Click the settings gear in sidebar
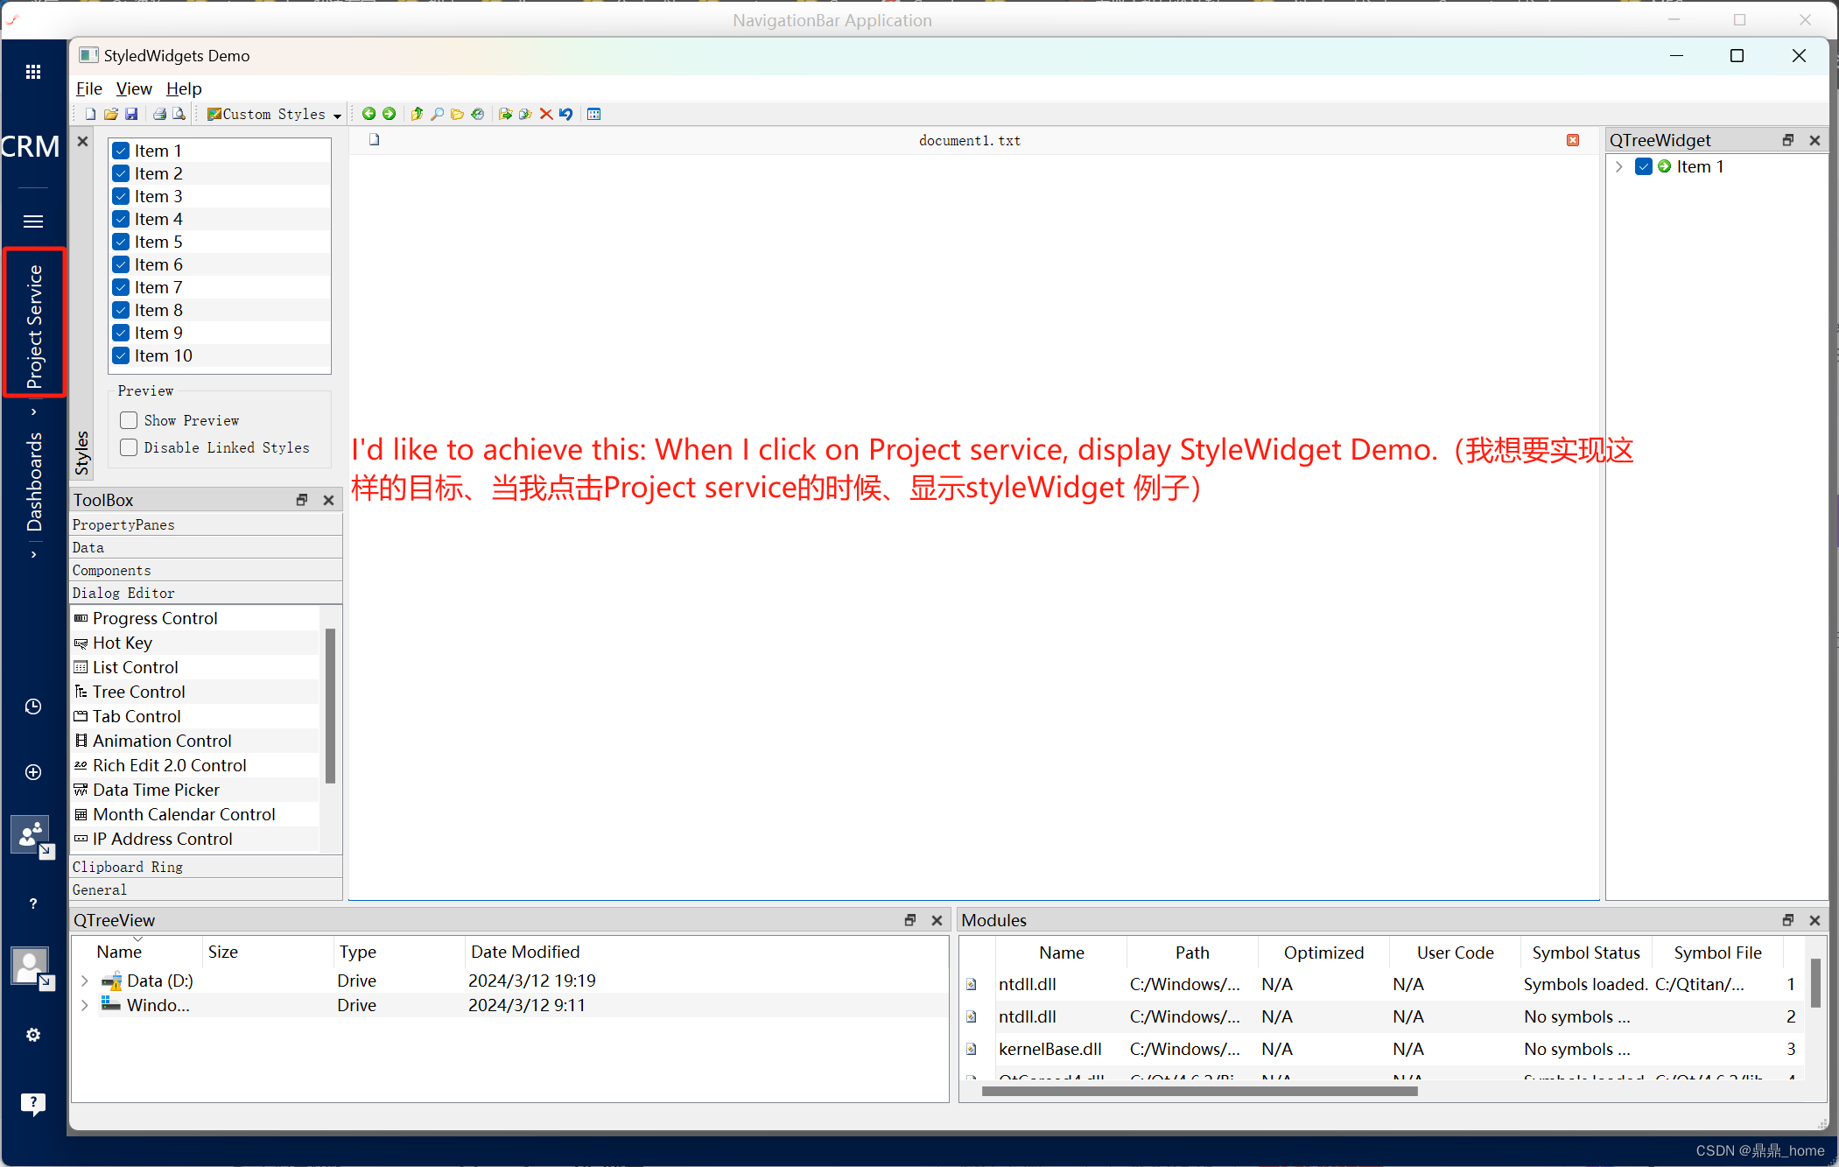 [x=33, y=1035]
